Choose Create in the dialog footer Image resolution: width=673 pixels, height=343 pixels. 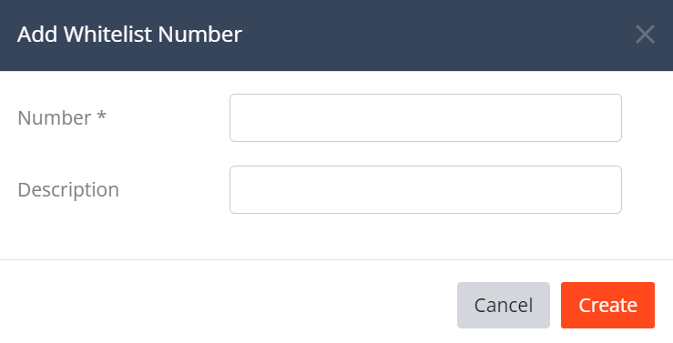point(607,306)
